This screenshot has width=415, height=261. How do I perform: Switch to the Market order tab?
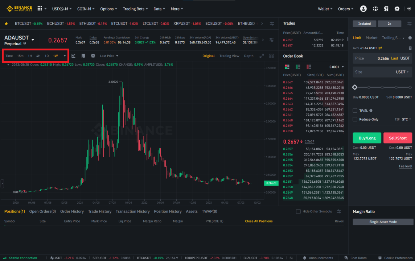coord(371,38)
